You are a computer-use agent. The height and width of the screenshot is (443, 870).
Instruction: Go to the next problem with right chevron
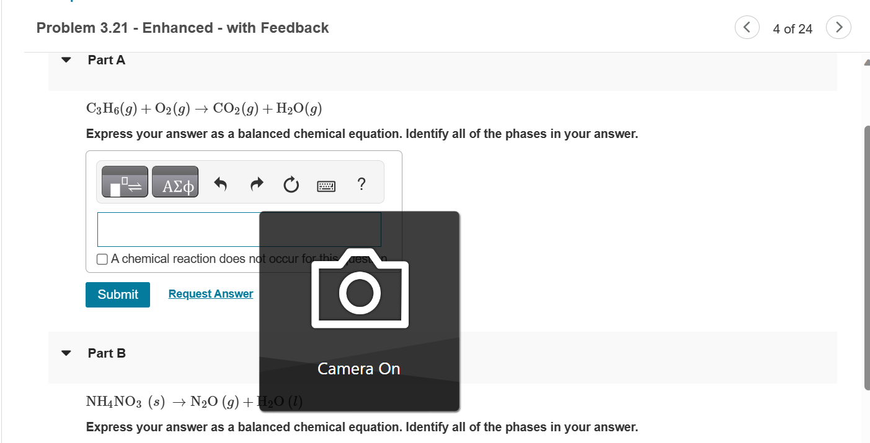tap(838, 27)
